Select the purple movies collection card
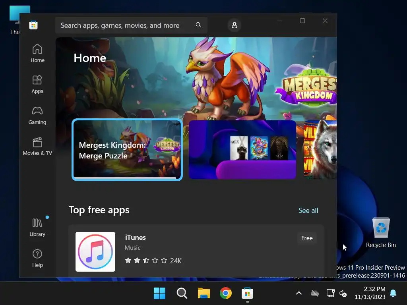 coord(242,150)
